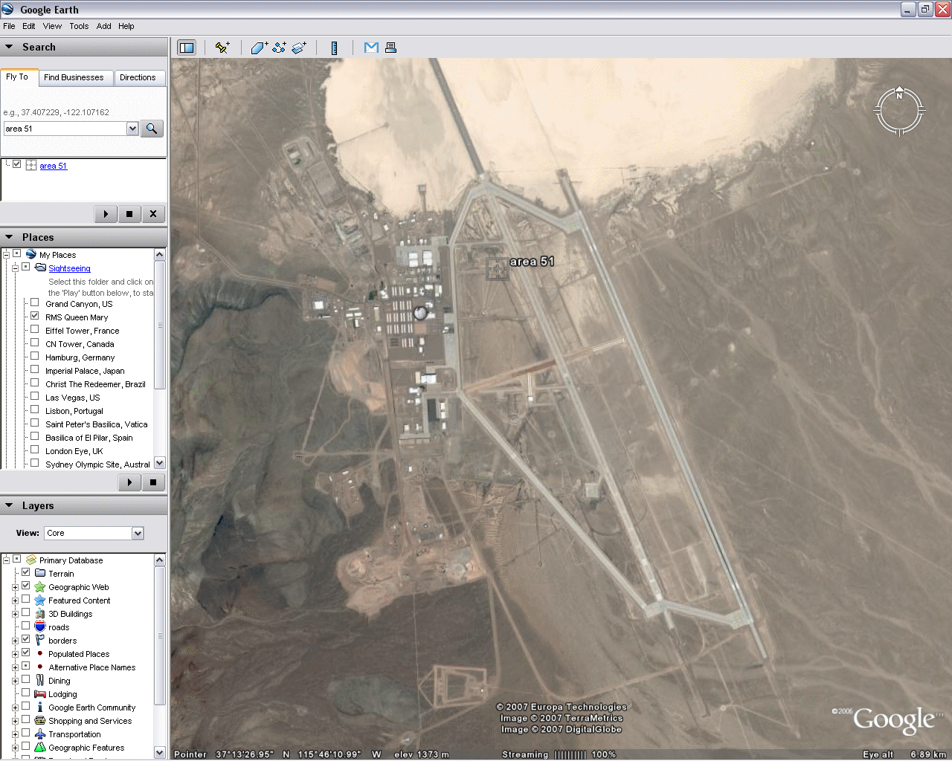The image size is (952, 761).
Task: Collapse the Sightseeing folder tree node
Action: coord(15,268)
